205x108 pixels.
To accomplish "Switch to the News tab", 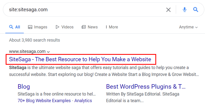I will [90, 27].
